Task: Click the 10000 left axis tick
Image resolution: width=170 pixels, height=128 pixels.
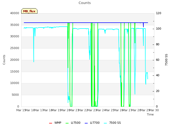Action: click(x=15, y=83)
